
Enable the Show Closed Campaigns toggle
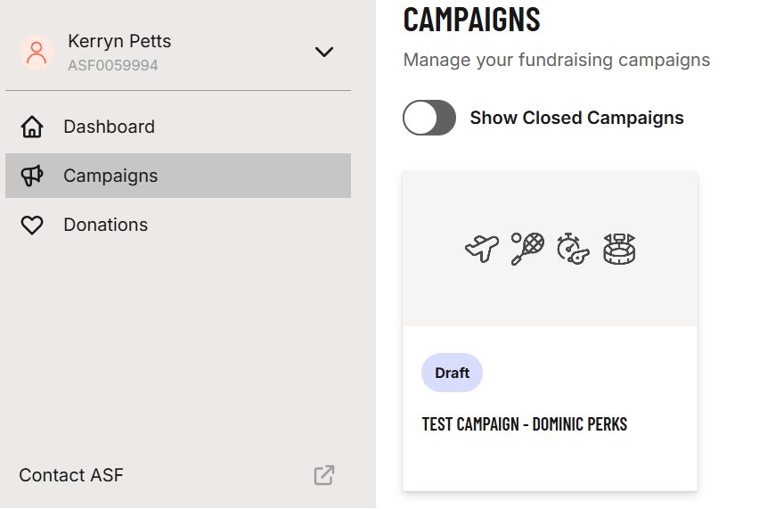click(x=429, y=118)
